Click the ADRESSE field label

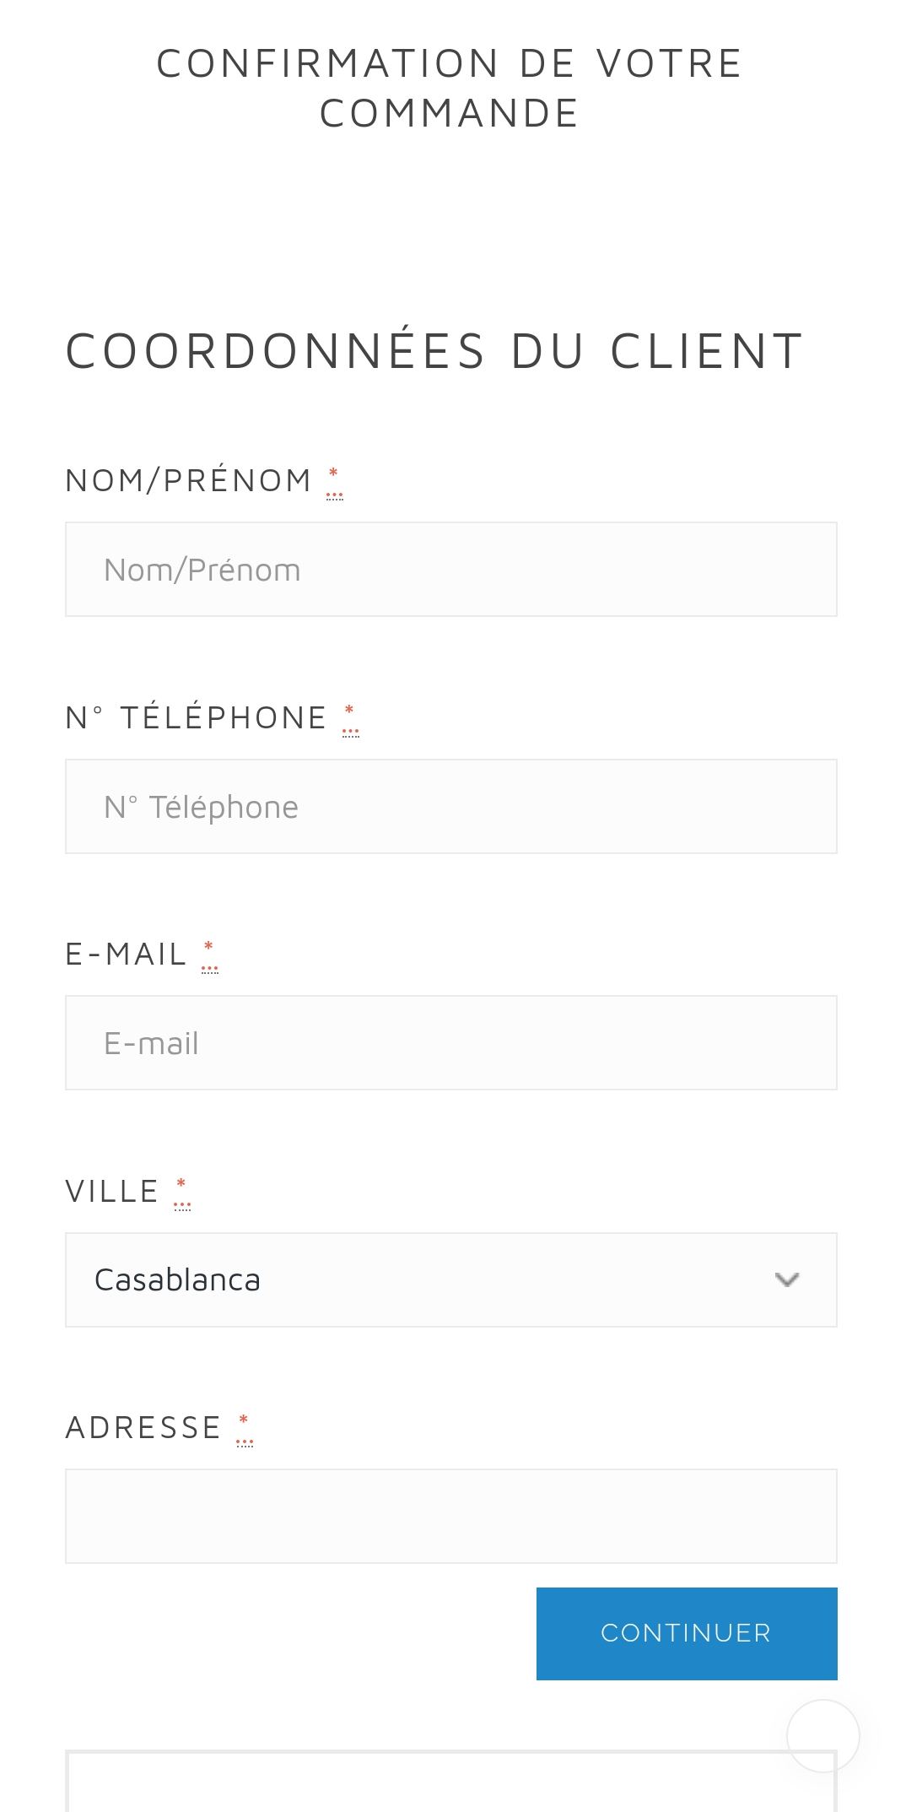pos(143,1428)
